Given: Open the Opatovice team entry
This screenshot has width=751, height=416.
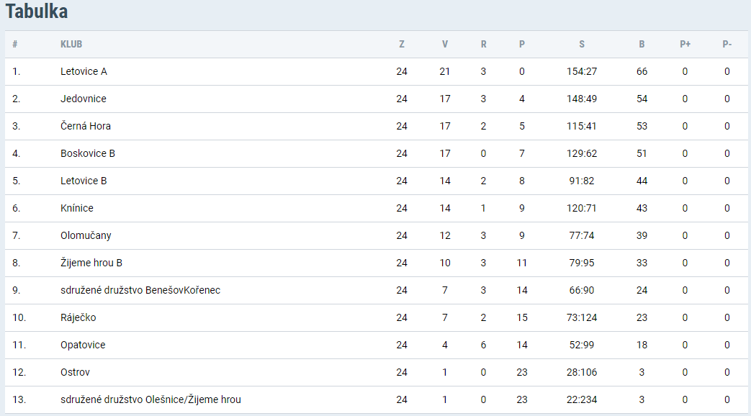Looking at the screenshot, I should click(x=83, y=345).
